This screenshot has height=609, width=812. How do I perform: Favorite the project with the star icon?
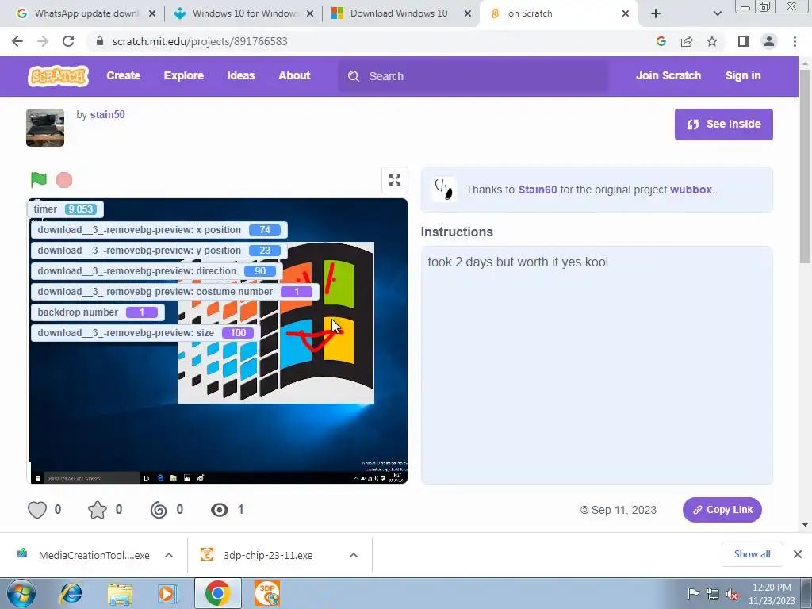pos(98,510)
